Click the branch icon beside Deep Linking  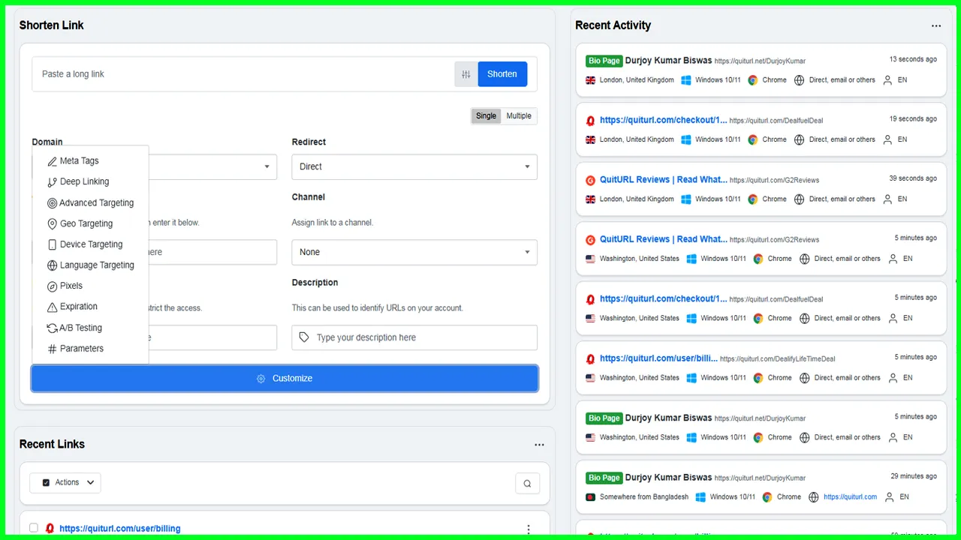coord(52,182)
